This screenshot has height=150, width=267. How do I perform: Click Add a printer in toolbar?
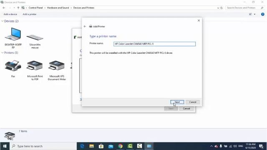tap(30, 14)
